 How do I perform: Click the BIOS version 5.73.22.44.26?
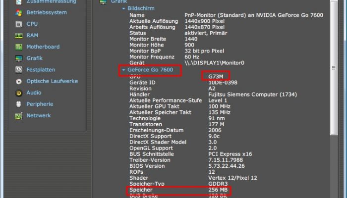[x=227, y=166]
